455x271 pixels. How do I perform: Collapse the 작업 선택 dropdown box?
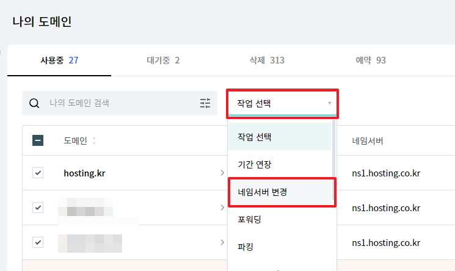(x=282, y=104)
